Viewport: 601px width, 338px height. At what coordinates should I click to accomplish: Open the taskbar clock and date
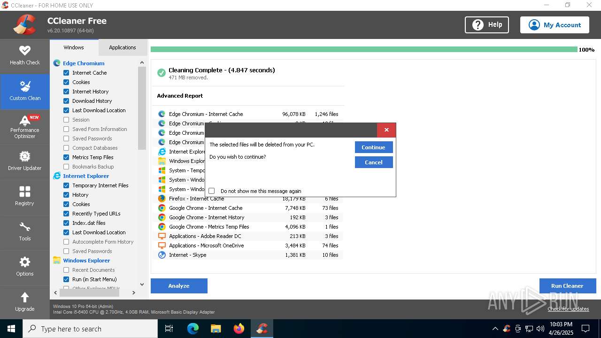[x=561, y=329]
